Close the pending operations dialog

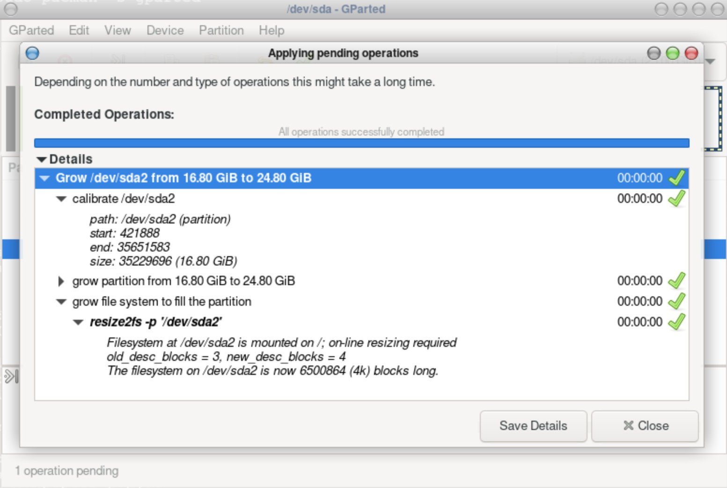point(645,426)
